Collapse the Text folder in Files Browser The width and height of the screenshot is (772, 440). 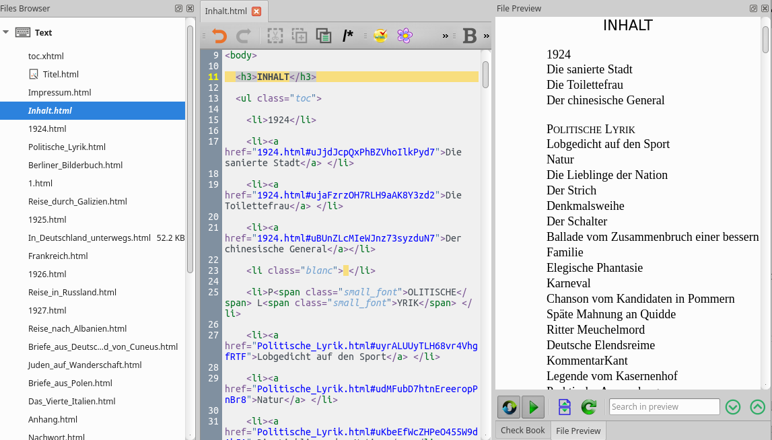tap(7, 32)
